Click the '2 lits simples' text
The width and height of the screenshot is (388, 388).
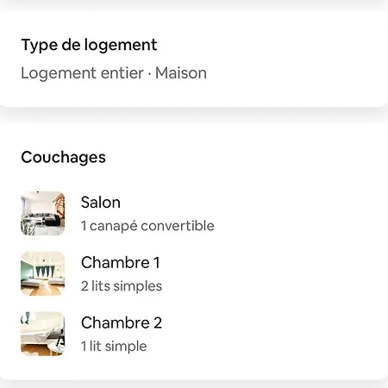coord(122,286)
